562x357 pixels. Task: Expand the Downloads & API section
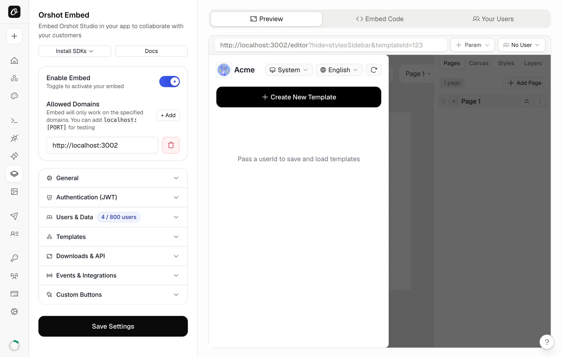[113, 256]
